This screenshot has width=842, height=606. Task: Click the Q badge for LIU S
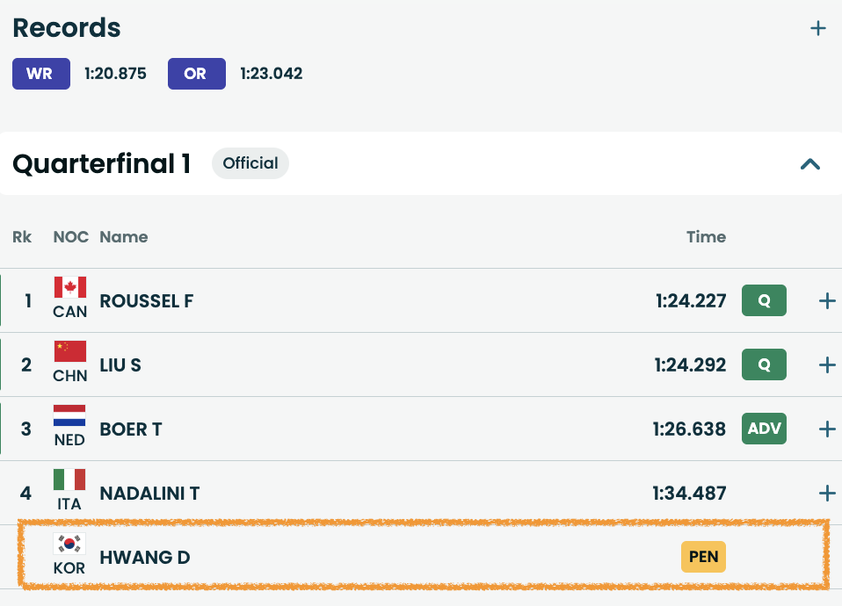pyautogui.click(x=764, y=364)
